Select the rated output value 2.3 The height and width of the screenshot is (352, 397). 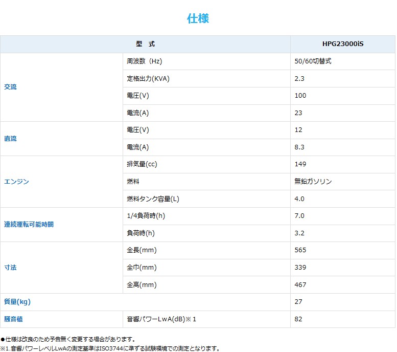299,79
